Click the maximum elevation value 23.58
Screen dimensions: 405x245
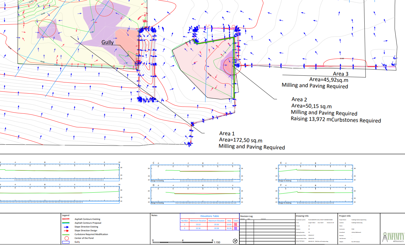217,228
